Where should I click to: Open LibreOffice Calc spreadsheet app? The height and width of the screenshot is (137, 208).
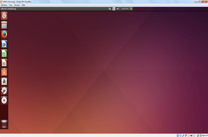(4, 53)
